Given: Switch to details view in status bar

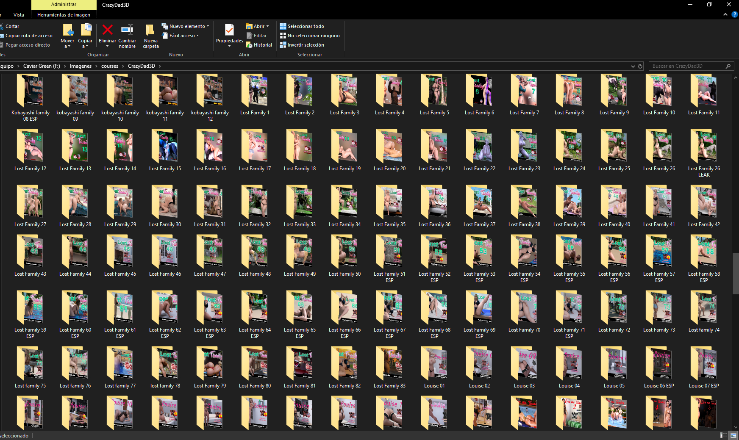Looking at the screenshot, I should (724, 435).
